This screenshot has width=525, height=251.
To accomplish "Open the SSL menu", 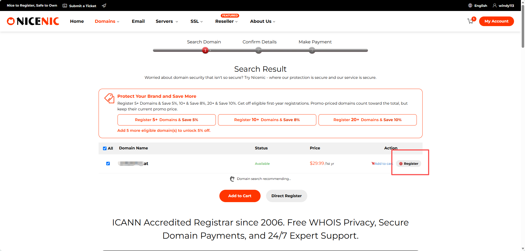I will click(x=197, y=21).
